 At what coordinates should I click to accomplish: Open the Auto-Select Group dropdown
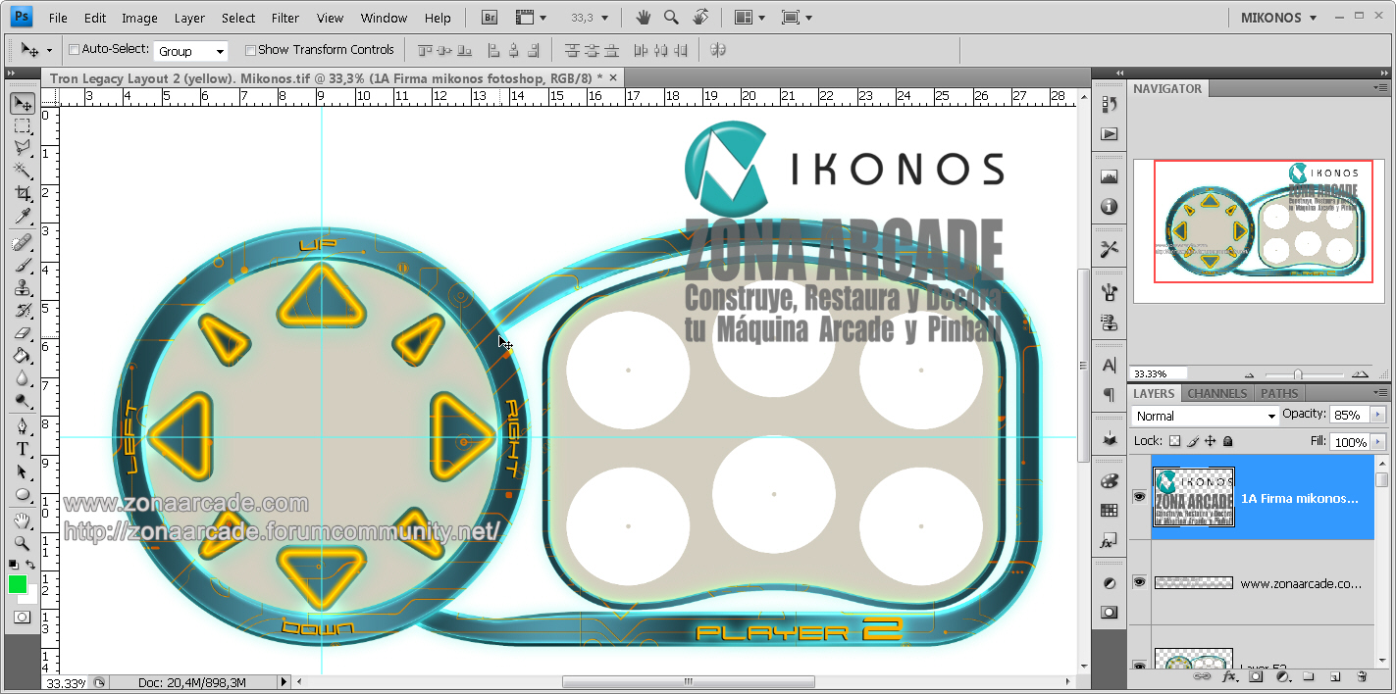[x=190, y=51]
